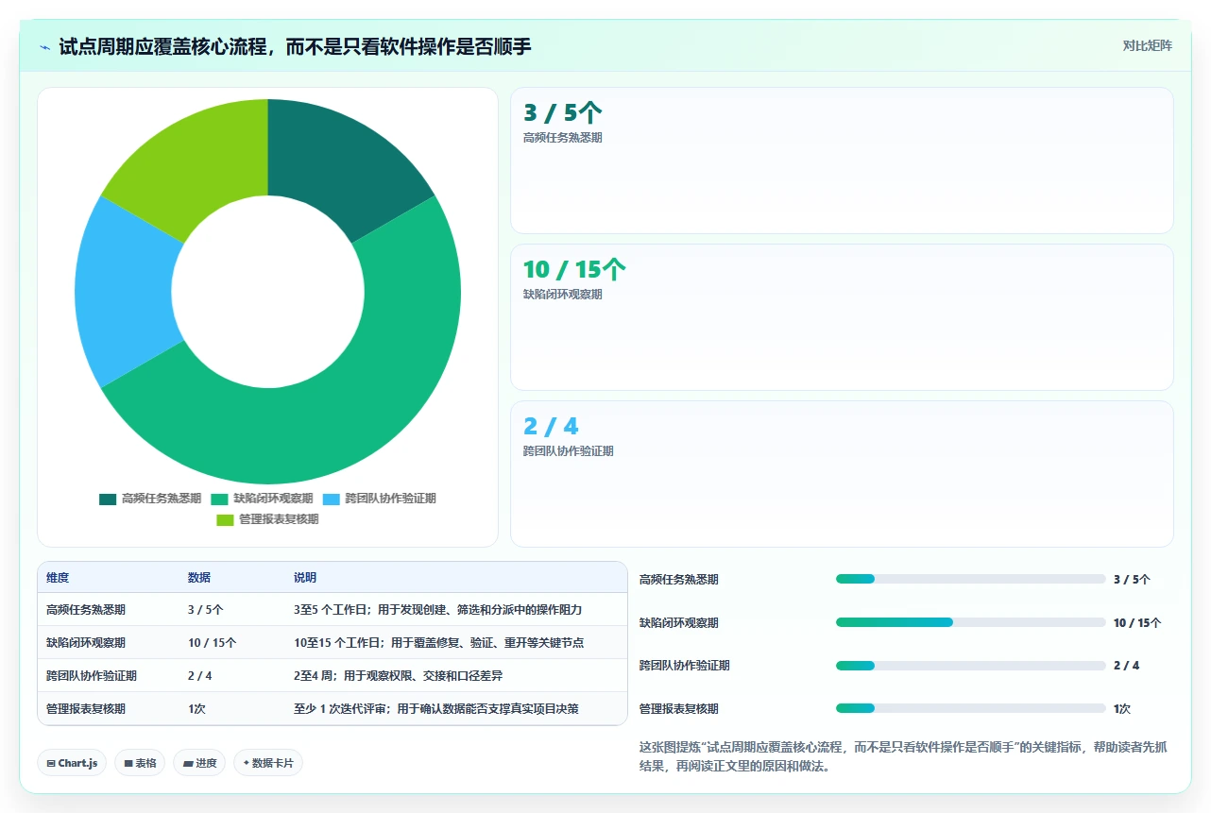Select the 10 / 15个 data card

pos(842,317)
